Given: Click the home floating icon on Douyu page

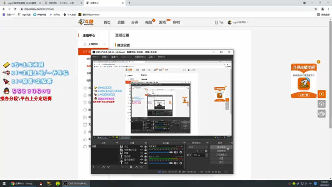Looking at the screenshot, I should tap(321, 104).
